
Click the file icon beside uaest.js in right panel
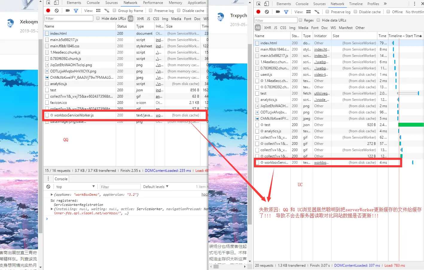click(x=257, y=75)
